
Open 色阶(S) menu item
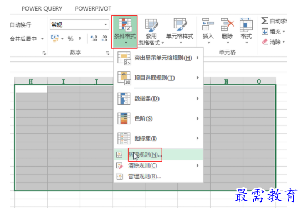tap(158, 118)
